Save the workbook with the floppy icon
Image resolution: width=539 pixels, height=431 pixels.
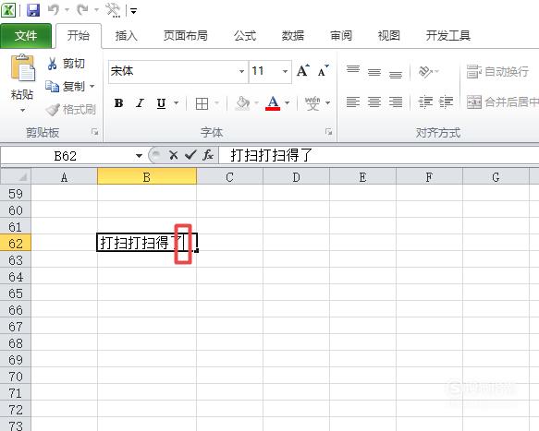click(x=33, y=10)
